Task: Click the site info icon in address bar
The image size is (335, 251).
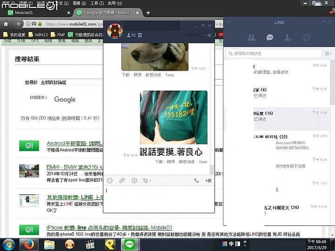Action: tap(28, 24)
